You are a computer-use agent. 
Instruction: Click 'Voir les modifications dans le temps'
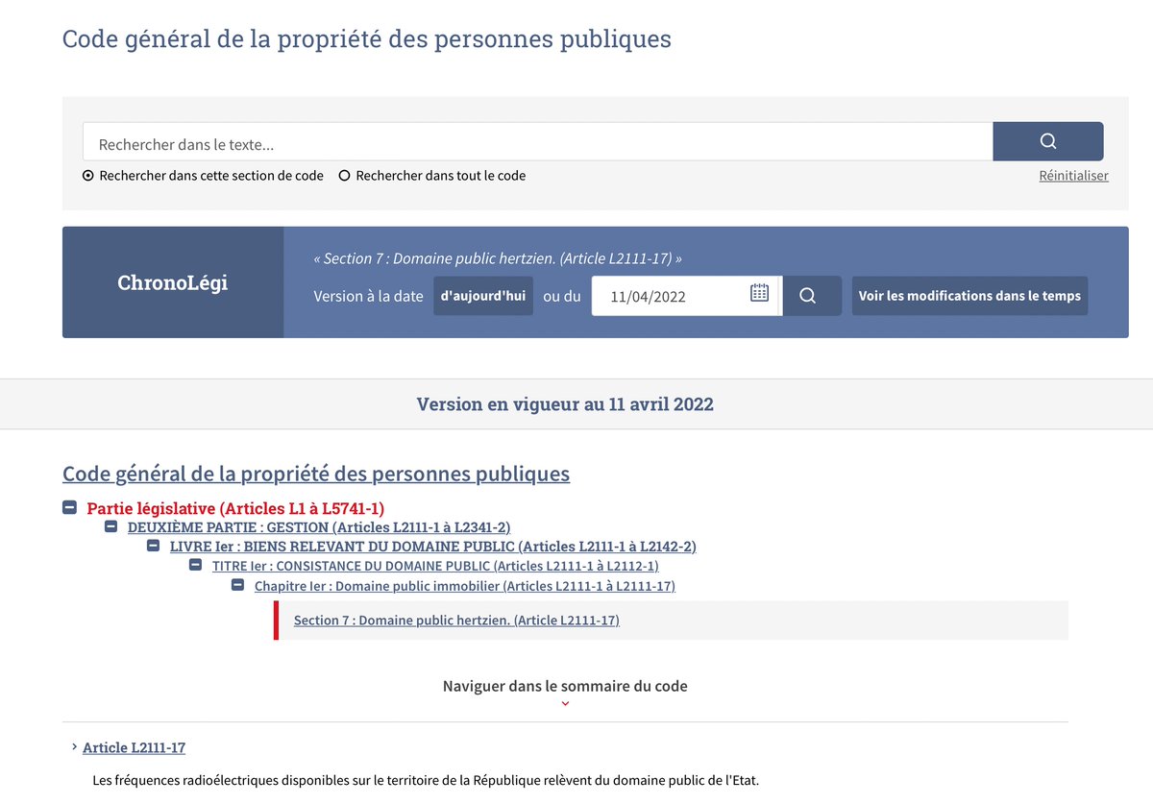[969, 296]
